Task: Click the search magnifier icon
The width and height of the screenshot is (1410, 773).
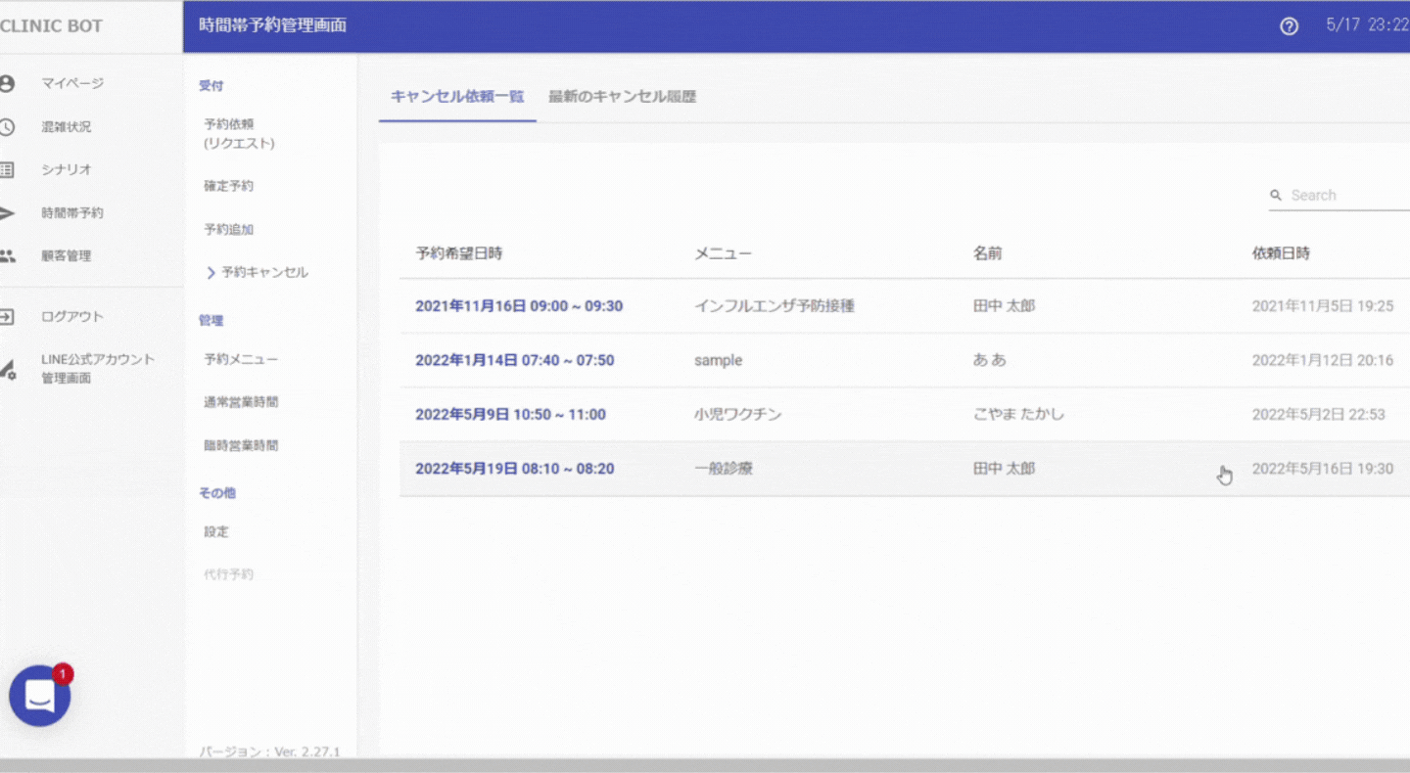Action: (1276, 195)
